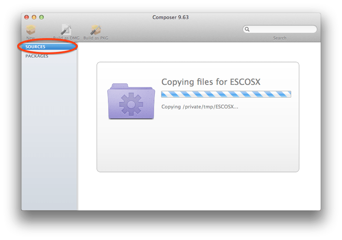Click the "Copying /private/tmp/ESCOSX..." status text
The width and height of the screenshot is (342, 240).
[200, 107]
